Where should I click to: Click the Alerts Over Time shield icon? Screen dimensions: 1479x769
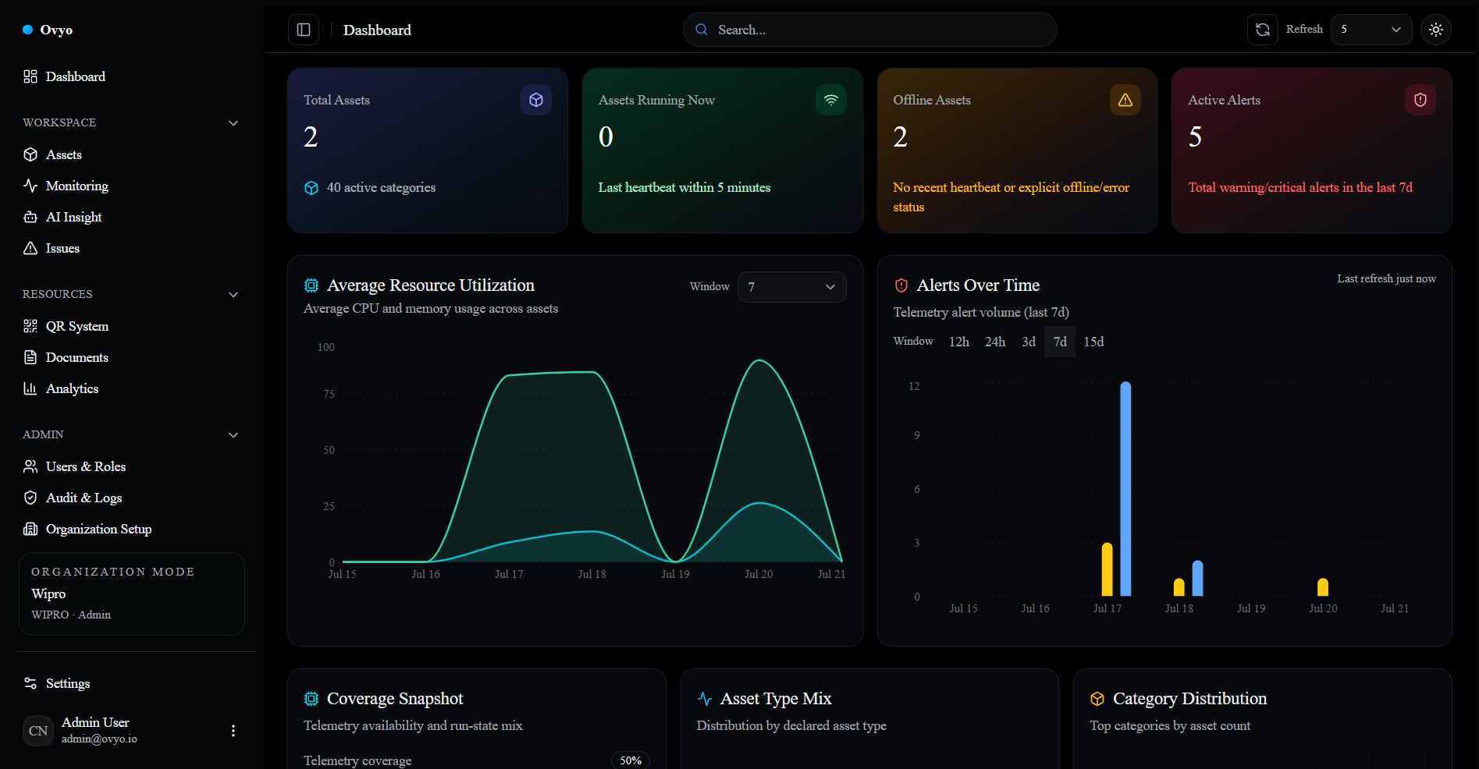pos(901,285)
